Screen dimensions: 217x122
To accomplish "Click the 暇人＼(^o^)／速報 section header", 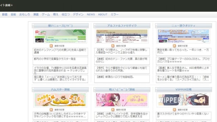I will [122, 89].
